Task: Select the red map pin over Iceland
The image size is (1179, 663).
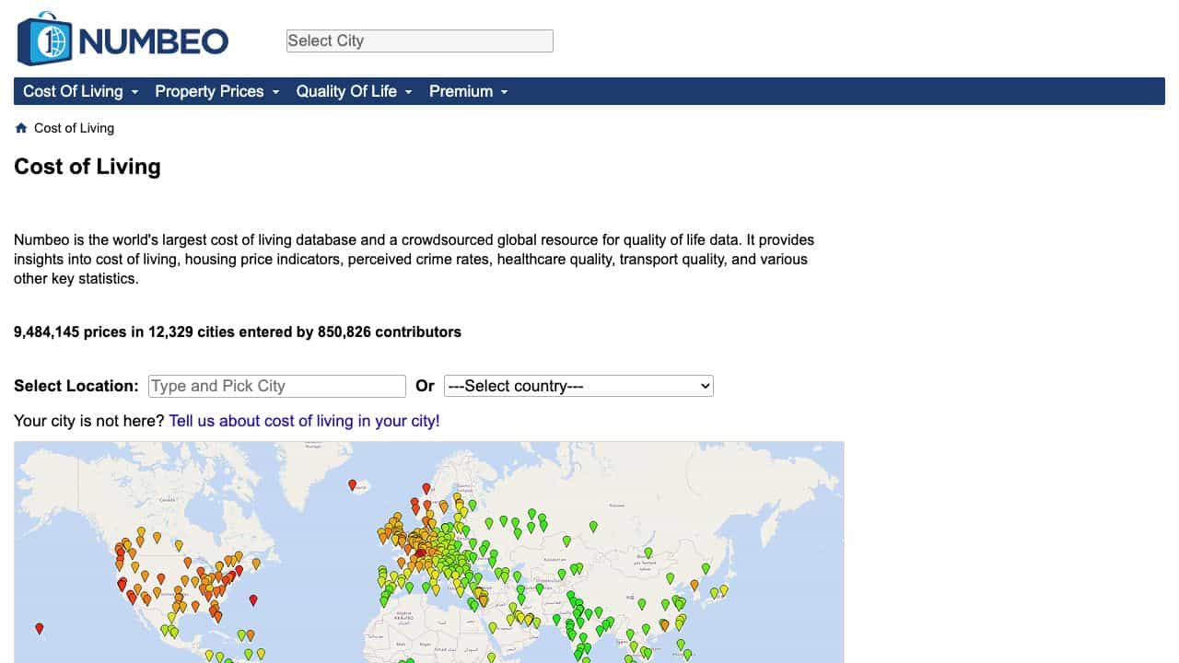Action: [352, 484]
